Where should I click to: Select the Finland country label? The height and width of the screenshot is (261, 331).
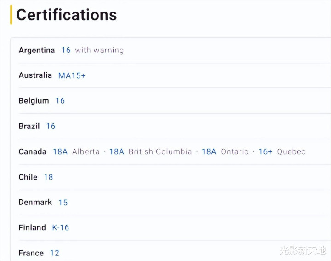(32, 227)
